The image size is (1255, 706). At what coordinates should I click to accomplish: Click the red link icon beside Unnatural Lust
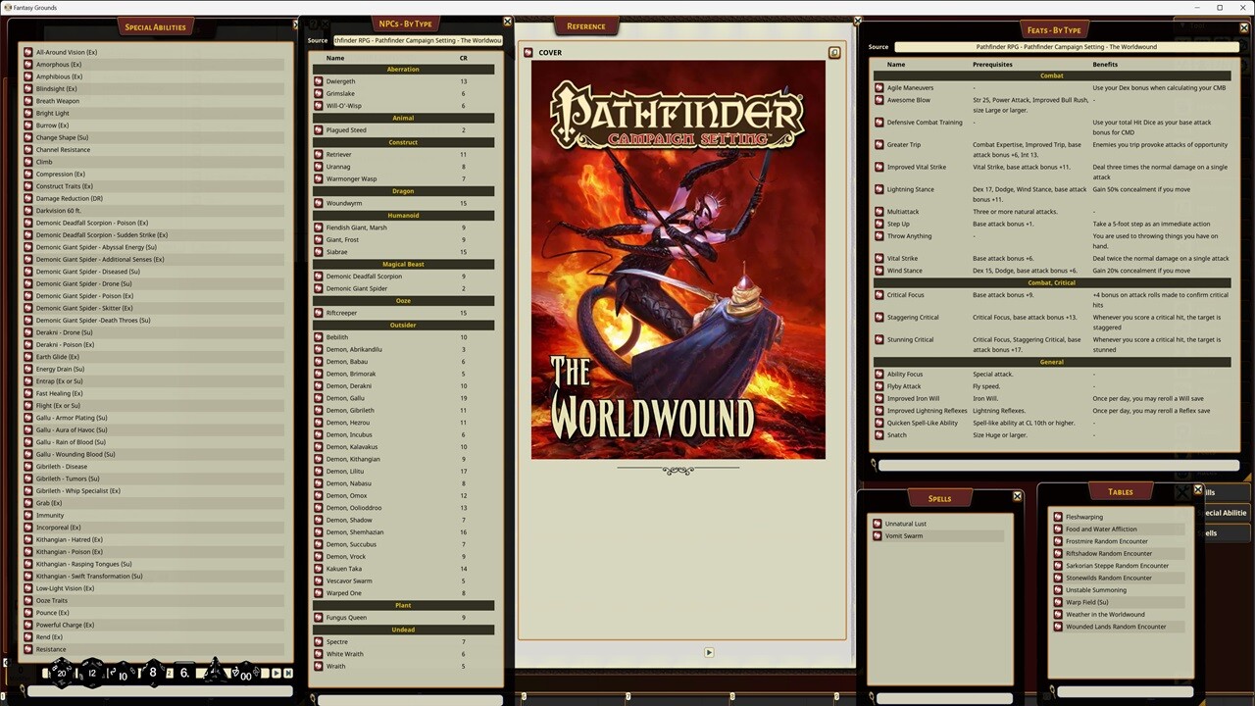pos(878,524)
